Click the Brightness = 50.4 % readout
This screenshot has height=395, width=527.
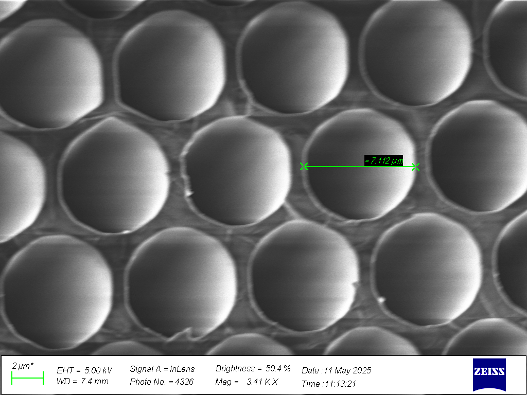click(x=253, y=369)
